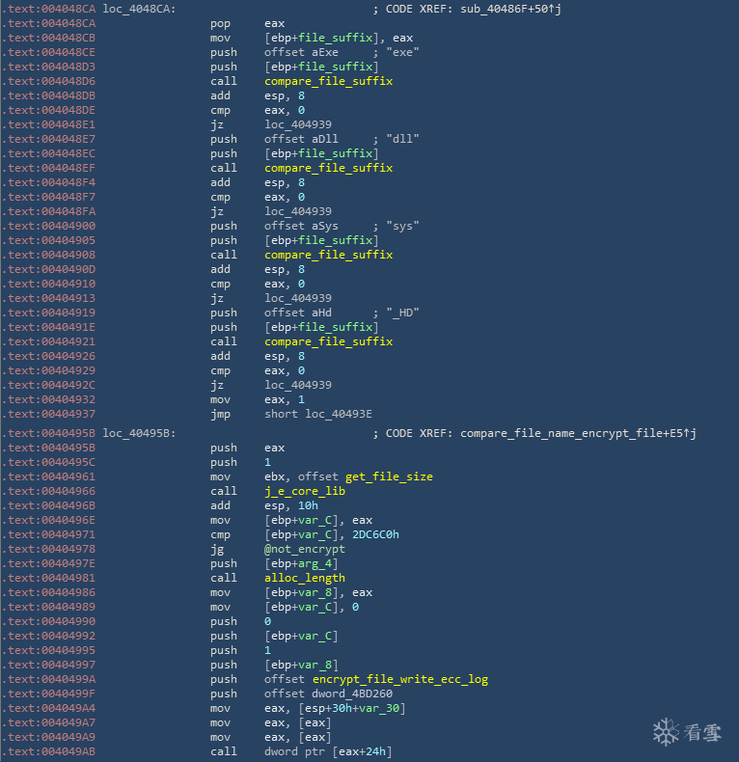Click the "[ebp+var_8], eax" operand at 00404986
Screen dimensions: 739x762
click(318, 592)
